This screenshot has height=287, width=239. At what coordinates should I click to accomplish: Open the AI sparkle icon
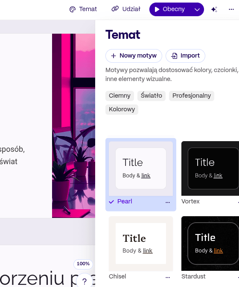214,9
